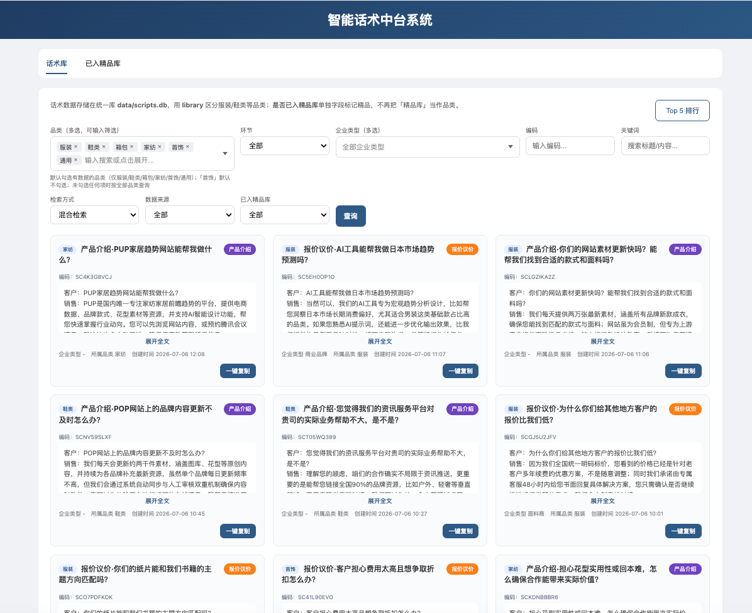Click code SCLGZIKA2Z
The height and width of the screenshot is (613, 752).
pyautogui.click(x=538, y=277)
